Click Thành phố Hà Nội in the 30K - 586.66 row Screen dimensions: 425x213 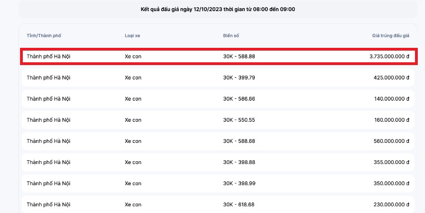(x=48, y=99)
